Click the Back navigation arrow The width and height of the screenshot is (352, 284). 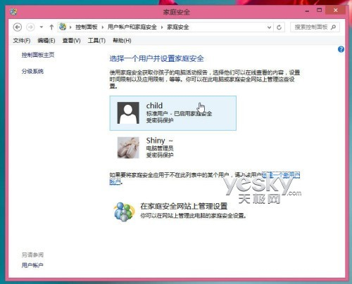18,27
